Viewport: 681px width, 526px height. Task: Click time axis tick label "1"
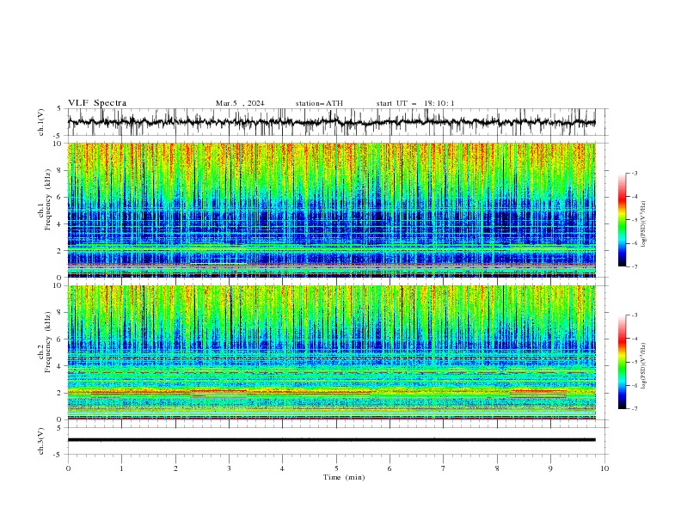pos(121,468)
